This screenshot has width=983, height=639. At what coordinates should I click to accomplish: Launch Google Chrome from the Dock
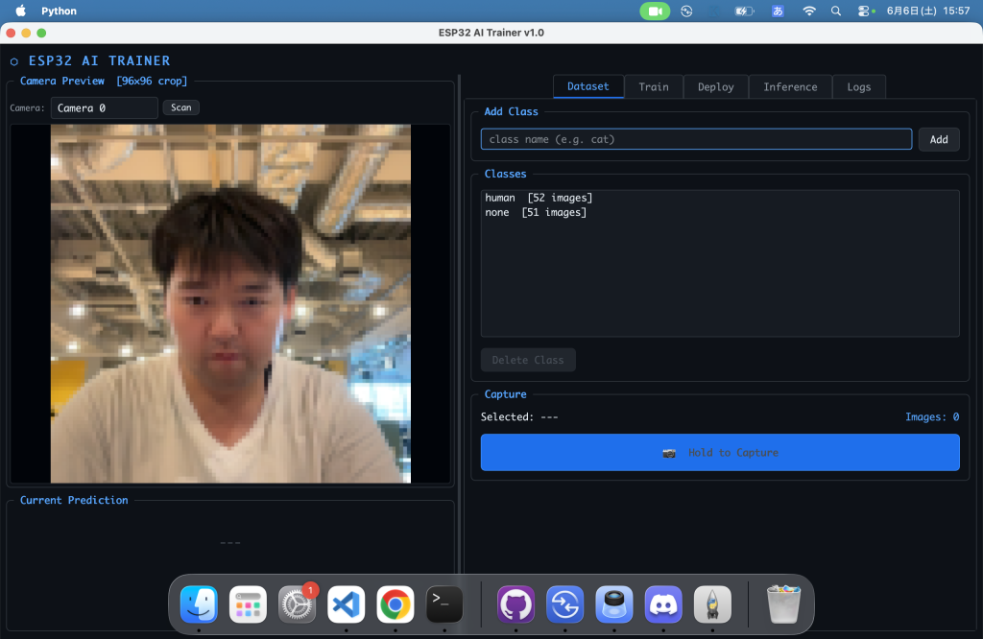395,604
